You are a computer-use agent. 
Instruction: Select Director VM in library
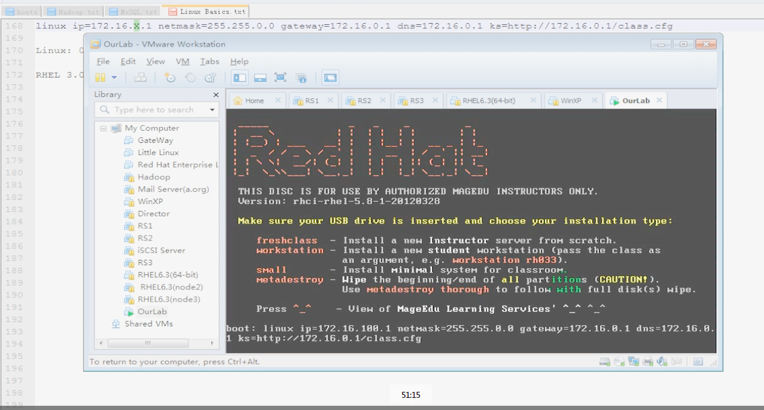coord(153,213)
